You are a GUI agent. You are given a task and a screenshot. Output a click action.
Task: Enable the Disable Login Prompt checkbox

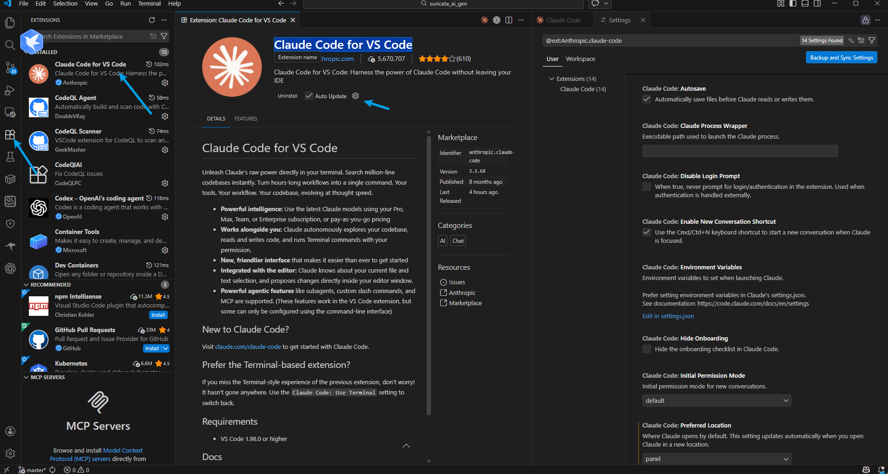click(647, 187)
